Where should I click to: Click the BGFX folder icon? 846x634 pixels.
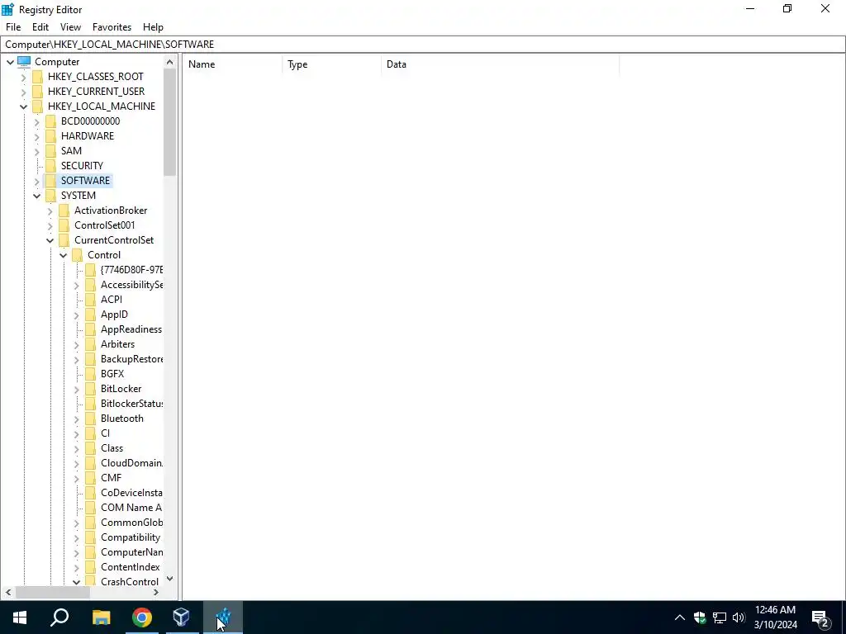[x=90, y=374]
